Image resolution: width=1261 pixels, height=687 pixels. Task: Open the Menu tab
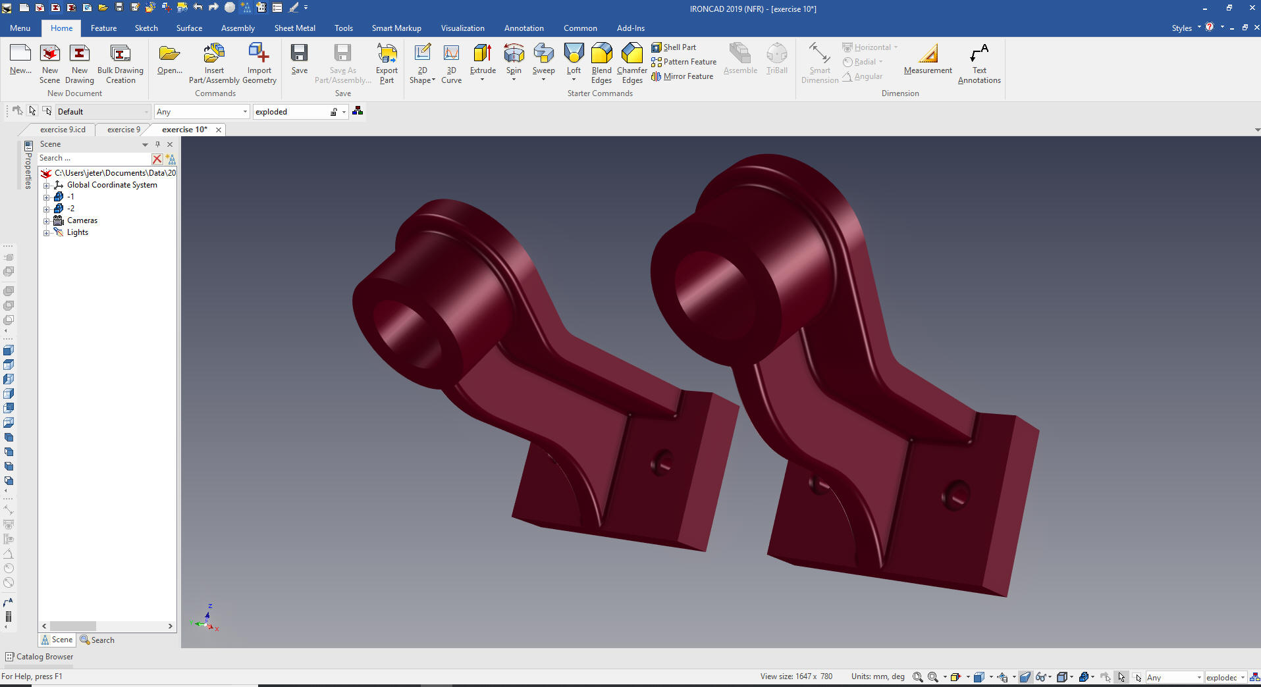(20, 28)
